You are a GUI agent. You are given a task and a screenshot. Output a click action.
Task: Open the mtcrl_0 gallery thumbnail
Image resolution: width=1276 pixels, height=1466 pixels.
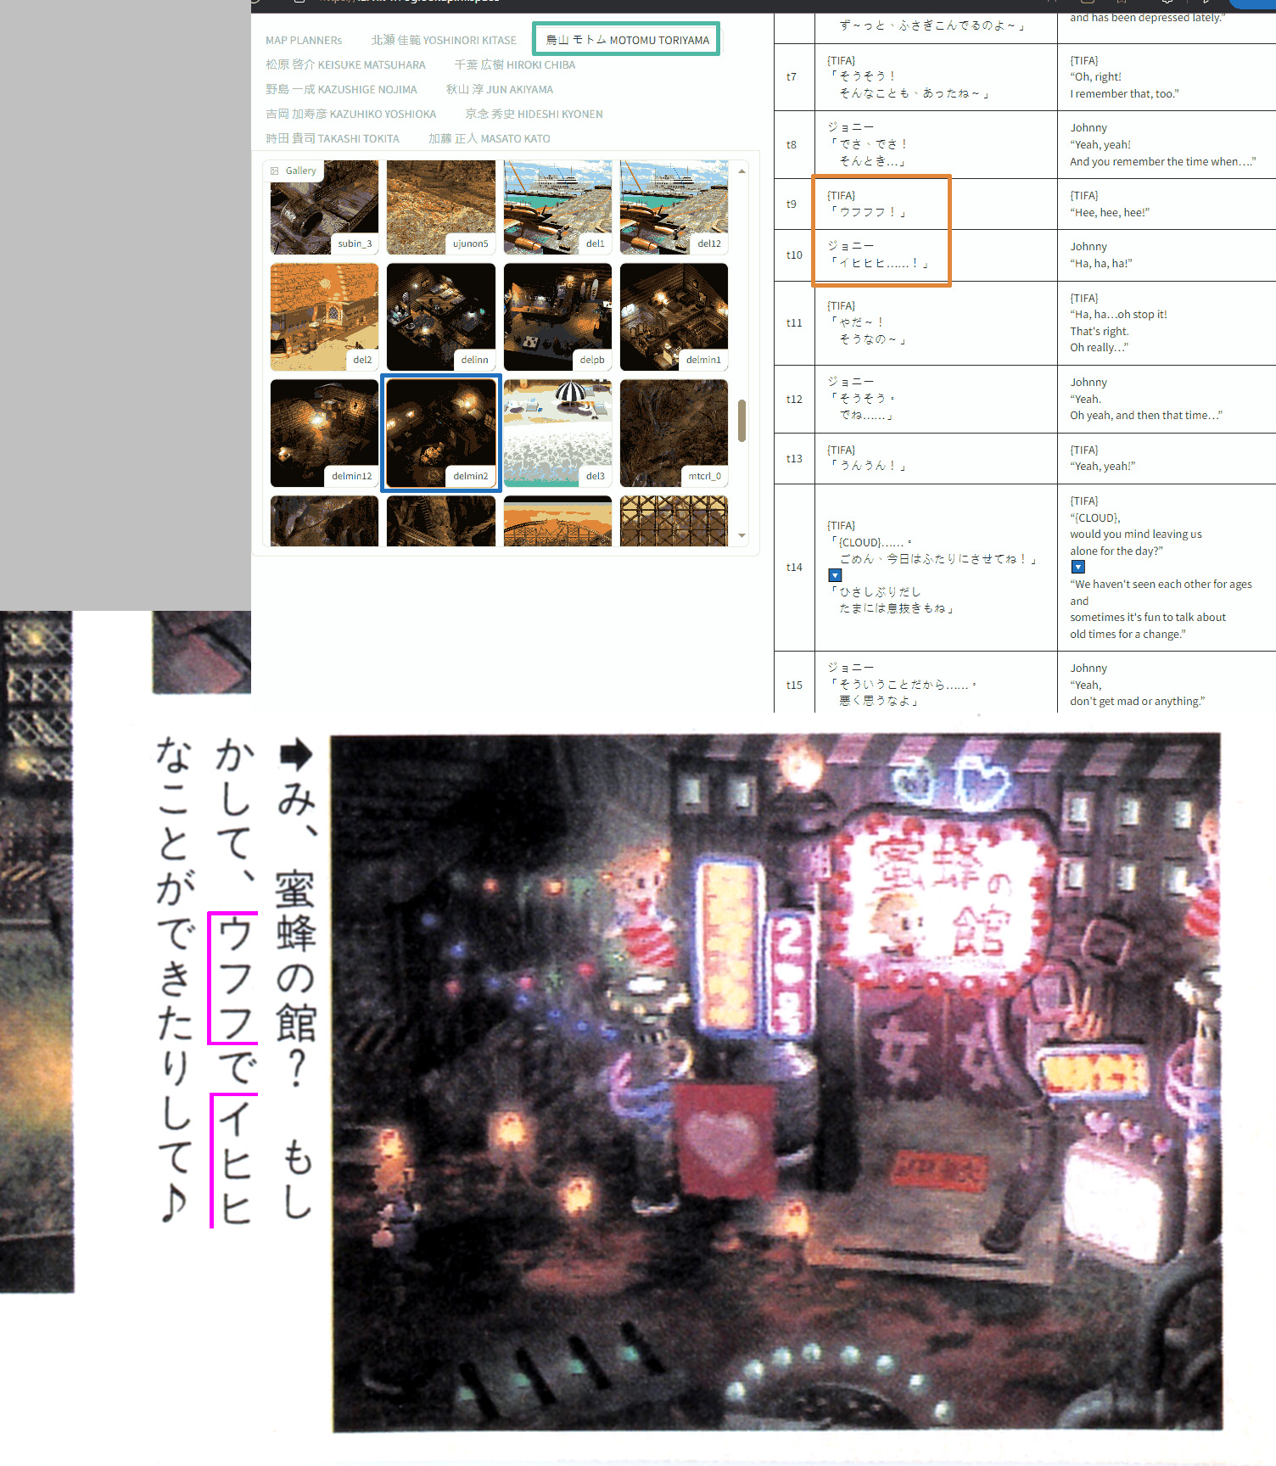(674, 433)
